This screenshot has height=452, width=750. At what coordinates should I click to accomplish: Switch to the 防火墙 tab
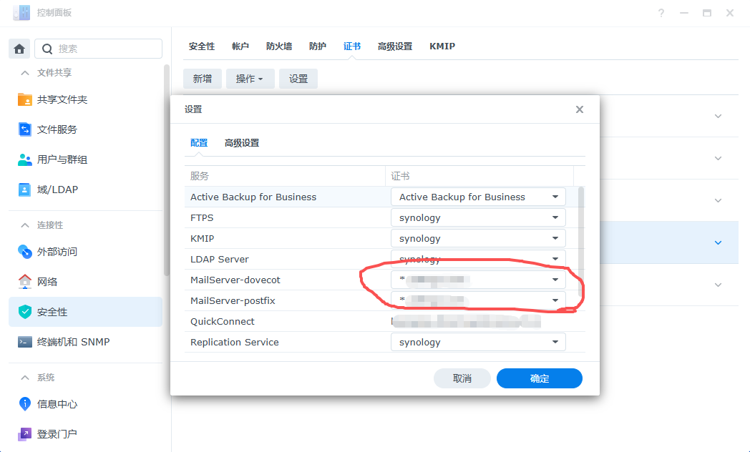click(279, 46)
